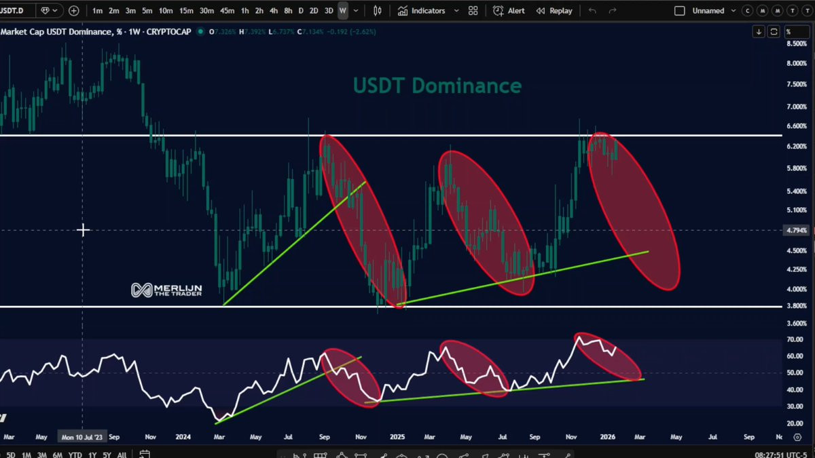Switch to the 30m interval

(206, 11)
